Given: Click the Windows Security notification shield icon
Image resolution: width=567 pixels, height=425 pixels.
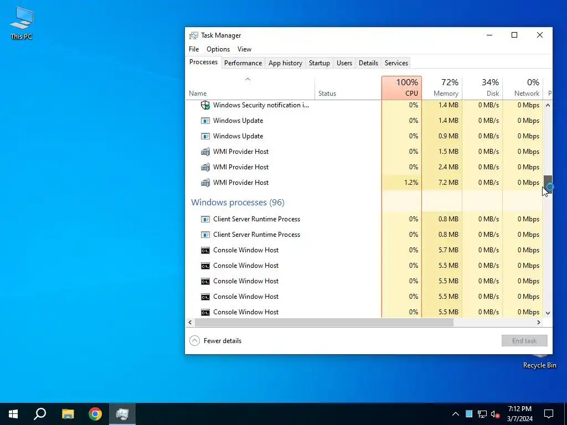Looking at the screenshot, I should tap(205, 105).
